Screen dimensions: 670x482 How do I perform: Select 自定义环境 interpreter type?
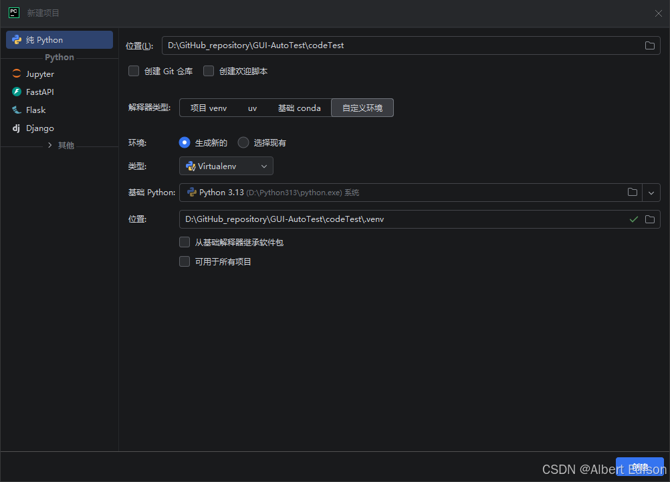(362, 108)
